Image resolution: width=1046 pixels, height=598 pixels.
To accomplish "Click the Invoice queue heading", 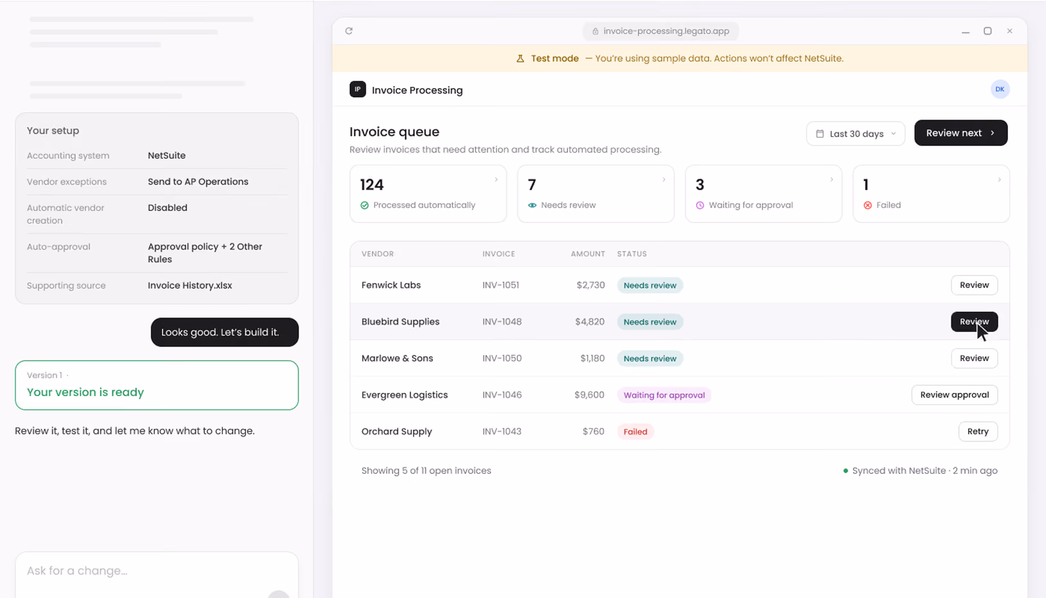I will (394, 132).
